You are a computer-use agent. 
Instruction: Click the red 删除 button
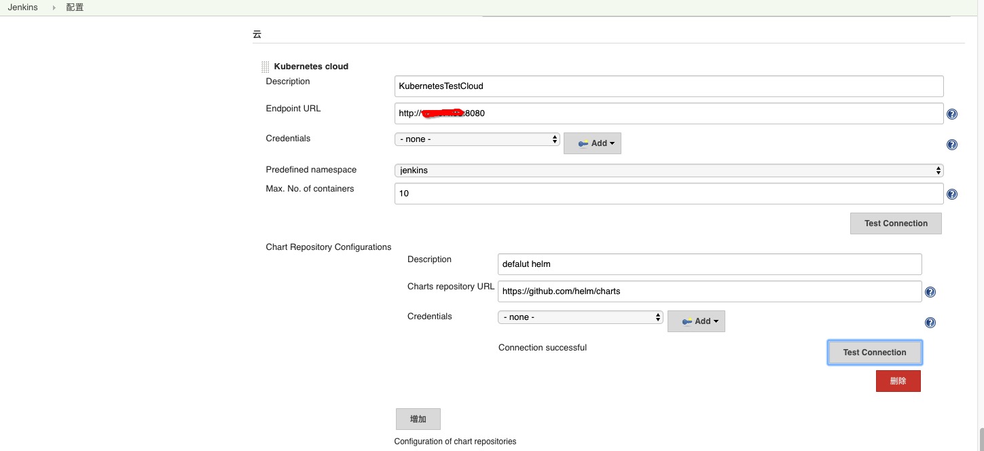[898, 381]
